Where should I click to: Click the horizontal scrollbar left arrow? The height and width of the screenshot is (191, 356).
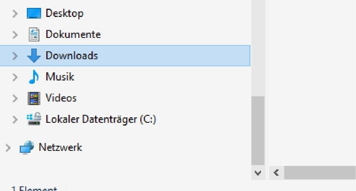point(276,173)
